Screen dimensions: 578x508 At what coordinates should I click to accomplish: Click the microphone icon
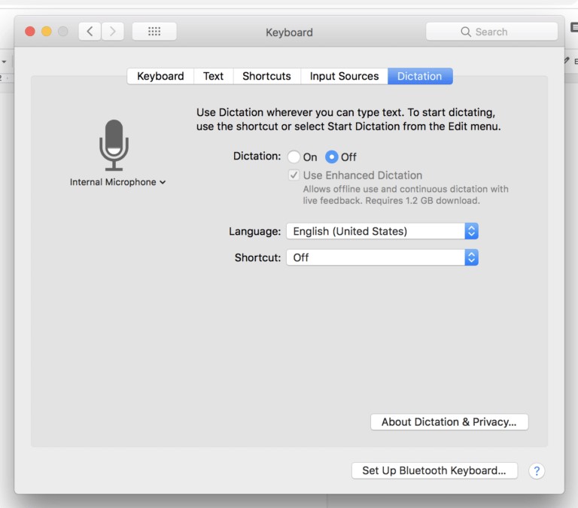pyautogui.click(x=114, y=145)
